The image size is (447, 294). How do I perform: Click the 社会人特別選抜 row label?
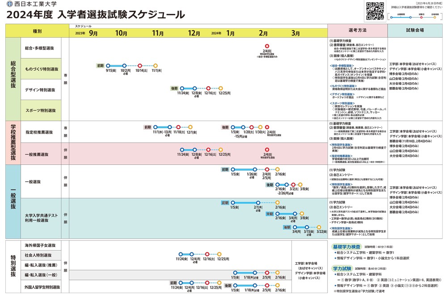38,255
